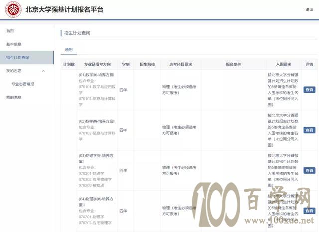Click the 计划数 column header

tap(69, 64)
